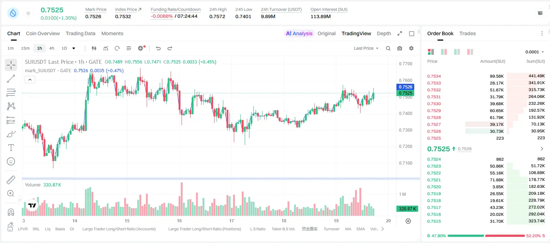Image resolution: width=550 pixels, height=243 pixels.
Task: Select the trend line drawing tool
Action: pyautogui.click(x=11, y=79)
